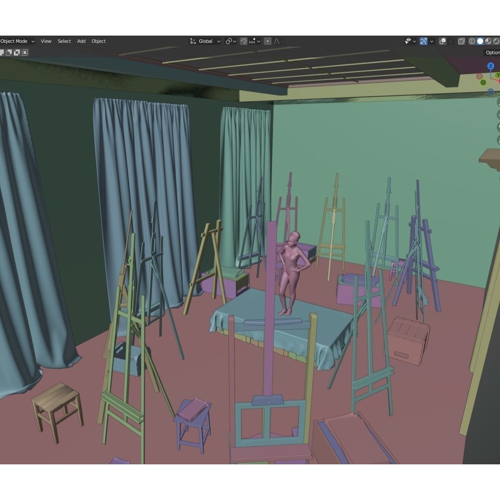Click the Z axis on navigation gizmo
The image size is (500, 500).
click(490, 66)
